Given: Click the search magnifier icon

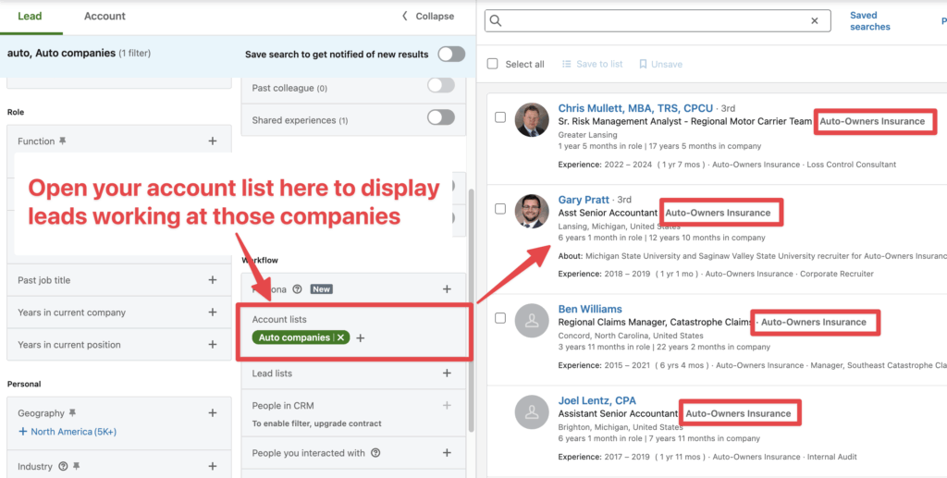Looking at the screenshot, I should tap(496, 20).
